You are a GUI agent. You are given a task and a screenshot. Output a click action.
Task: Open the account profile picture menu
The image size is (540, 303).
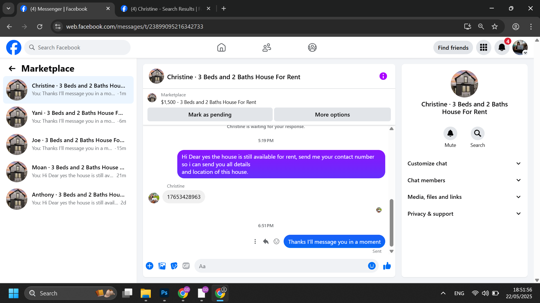(x=520, y=47)
